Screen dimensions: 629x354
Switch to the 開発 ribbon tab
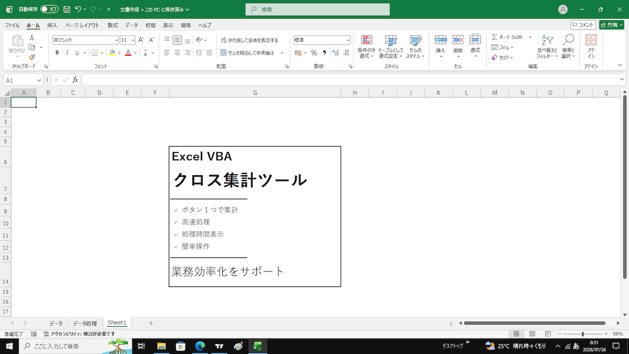pos(186,25)
